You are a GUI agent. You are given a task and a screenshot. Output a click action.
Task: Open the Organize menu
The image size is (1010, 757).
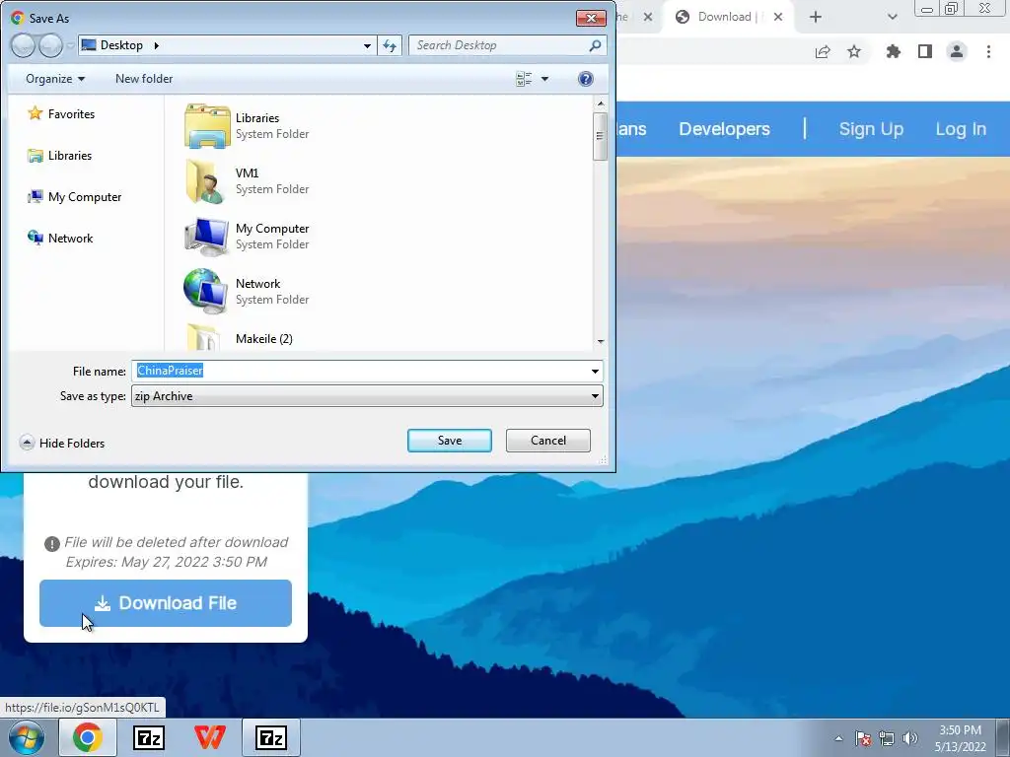click(x=55, y=79)
